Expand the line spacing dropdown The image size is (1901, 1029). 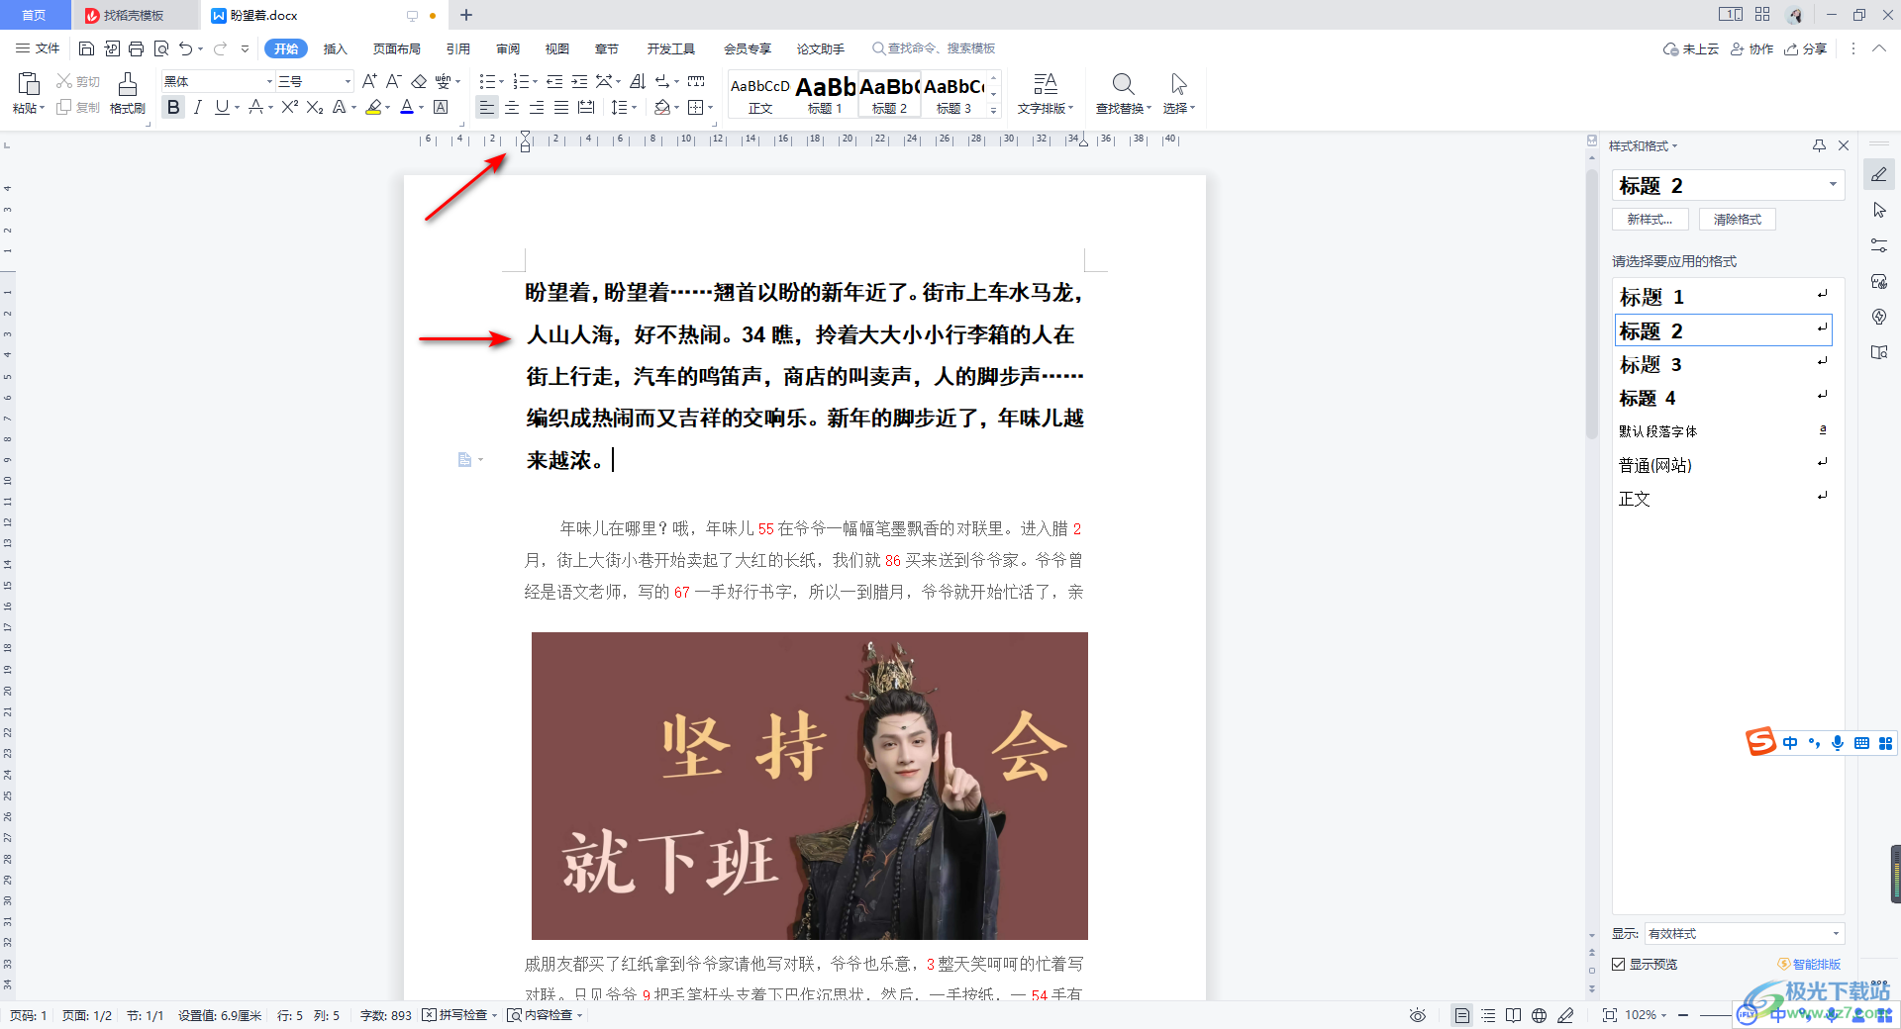(634, 108)
